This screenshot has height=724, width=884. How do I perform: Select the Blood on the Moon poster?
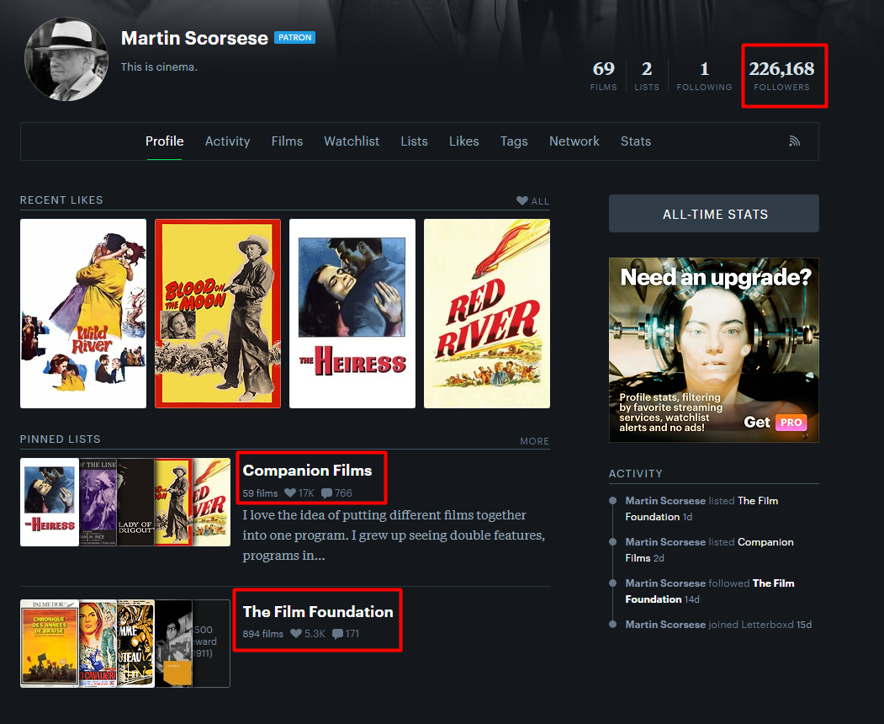click(x=218, y=313)
